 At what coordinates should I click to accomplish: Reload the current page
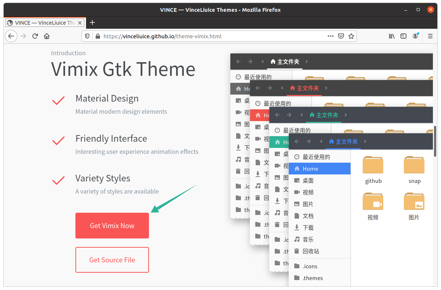[35, 36]
